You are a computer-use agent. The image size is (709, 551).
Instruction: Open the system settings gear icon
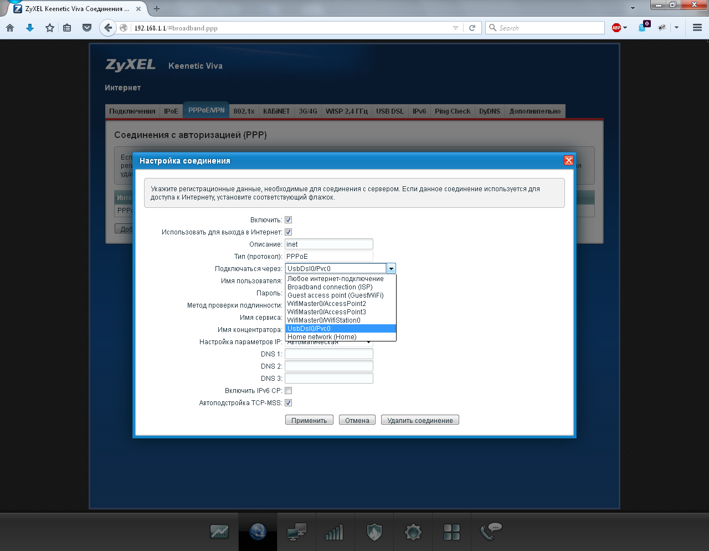click(413, 532)
